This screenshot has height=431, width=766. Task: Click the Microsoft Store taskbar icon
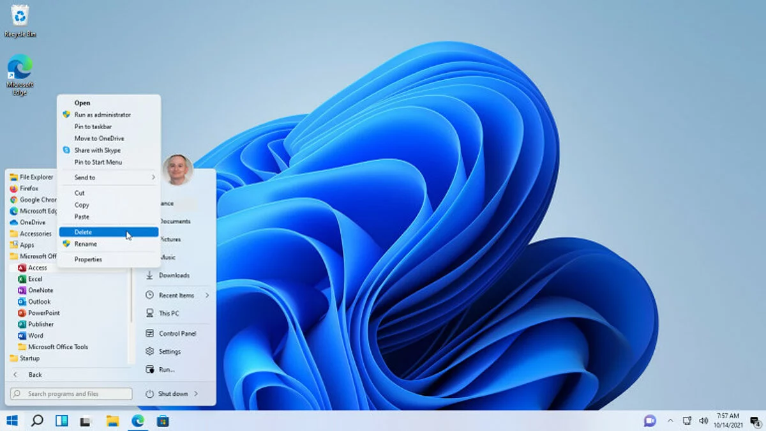point(163,421)
